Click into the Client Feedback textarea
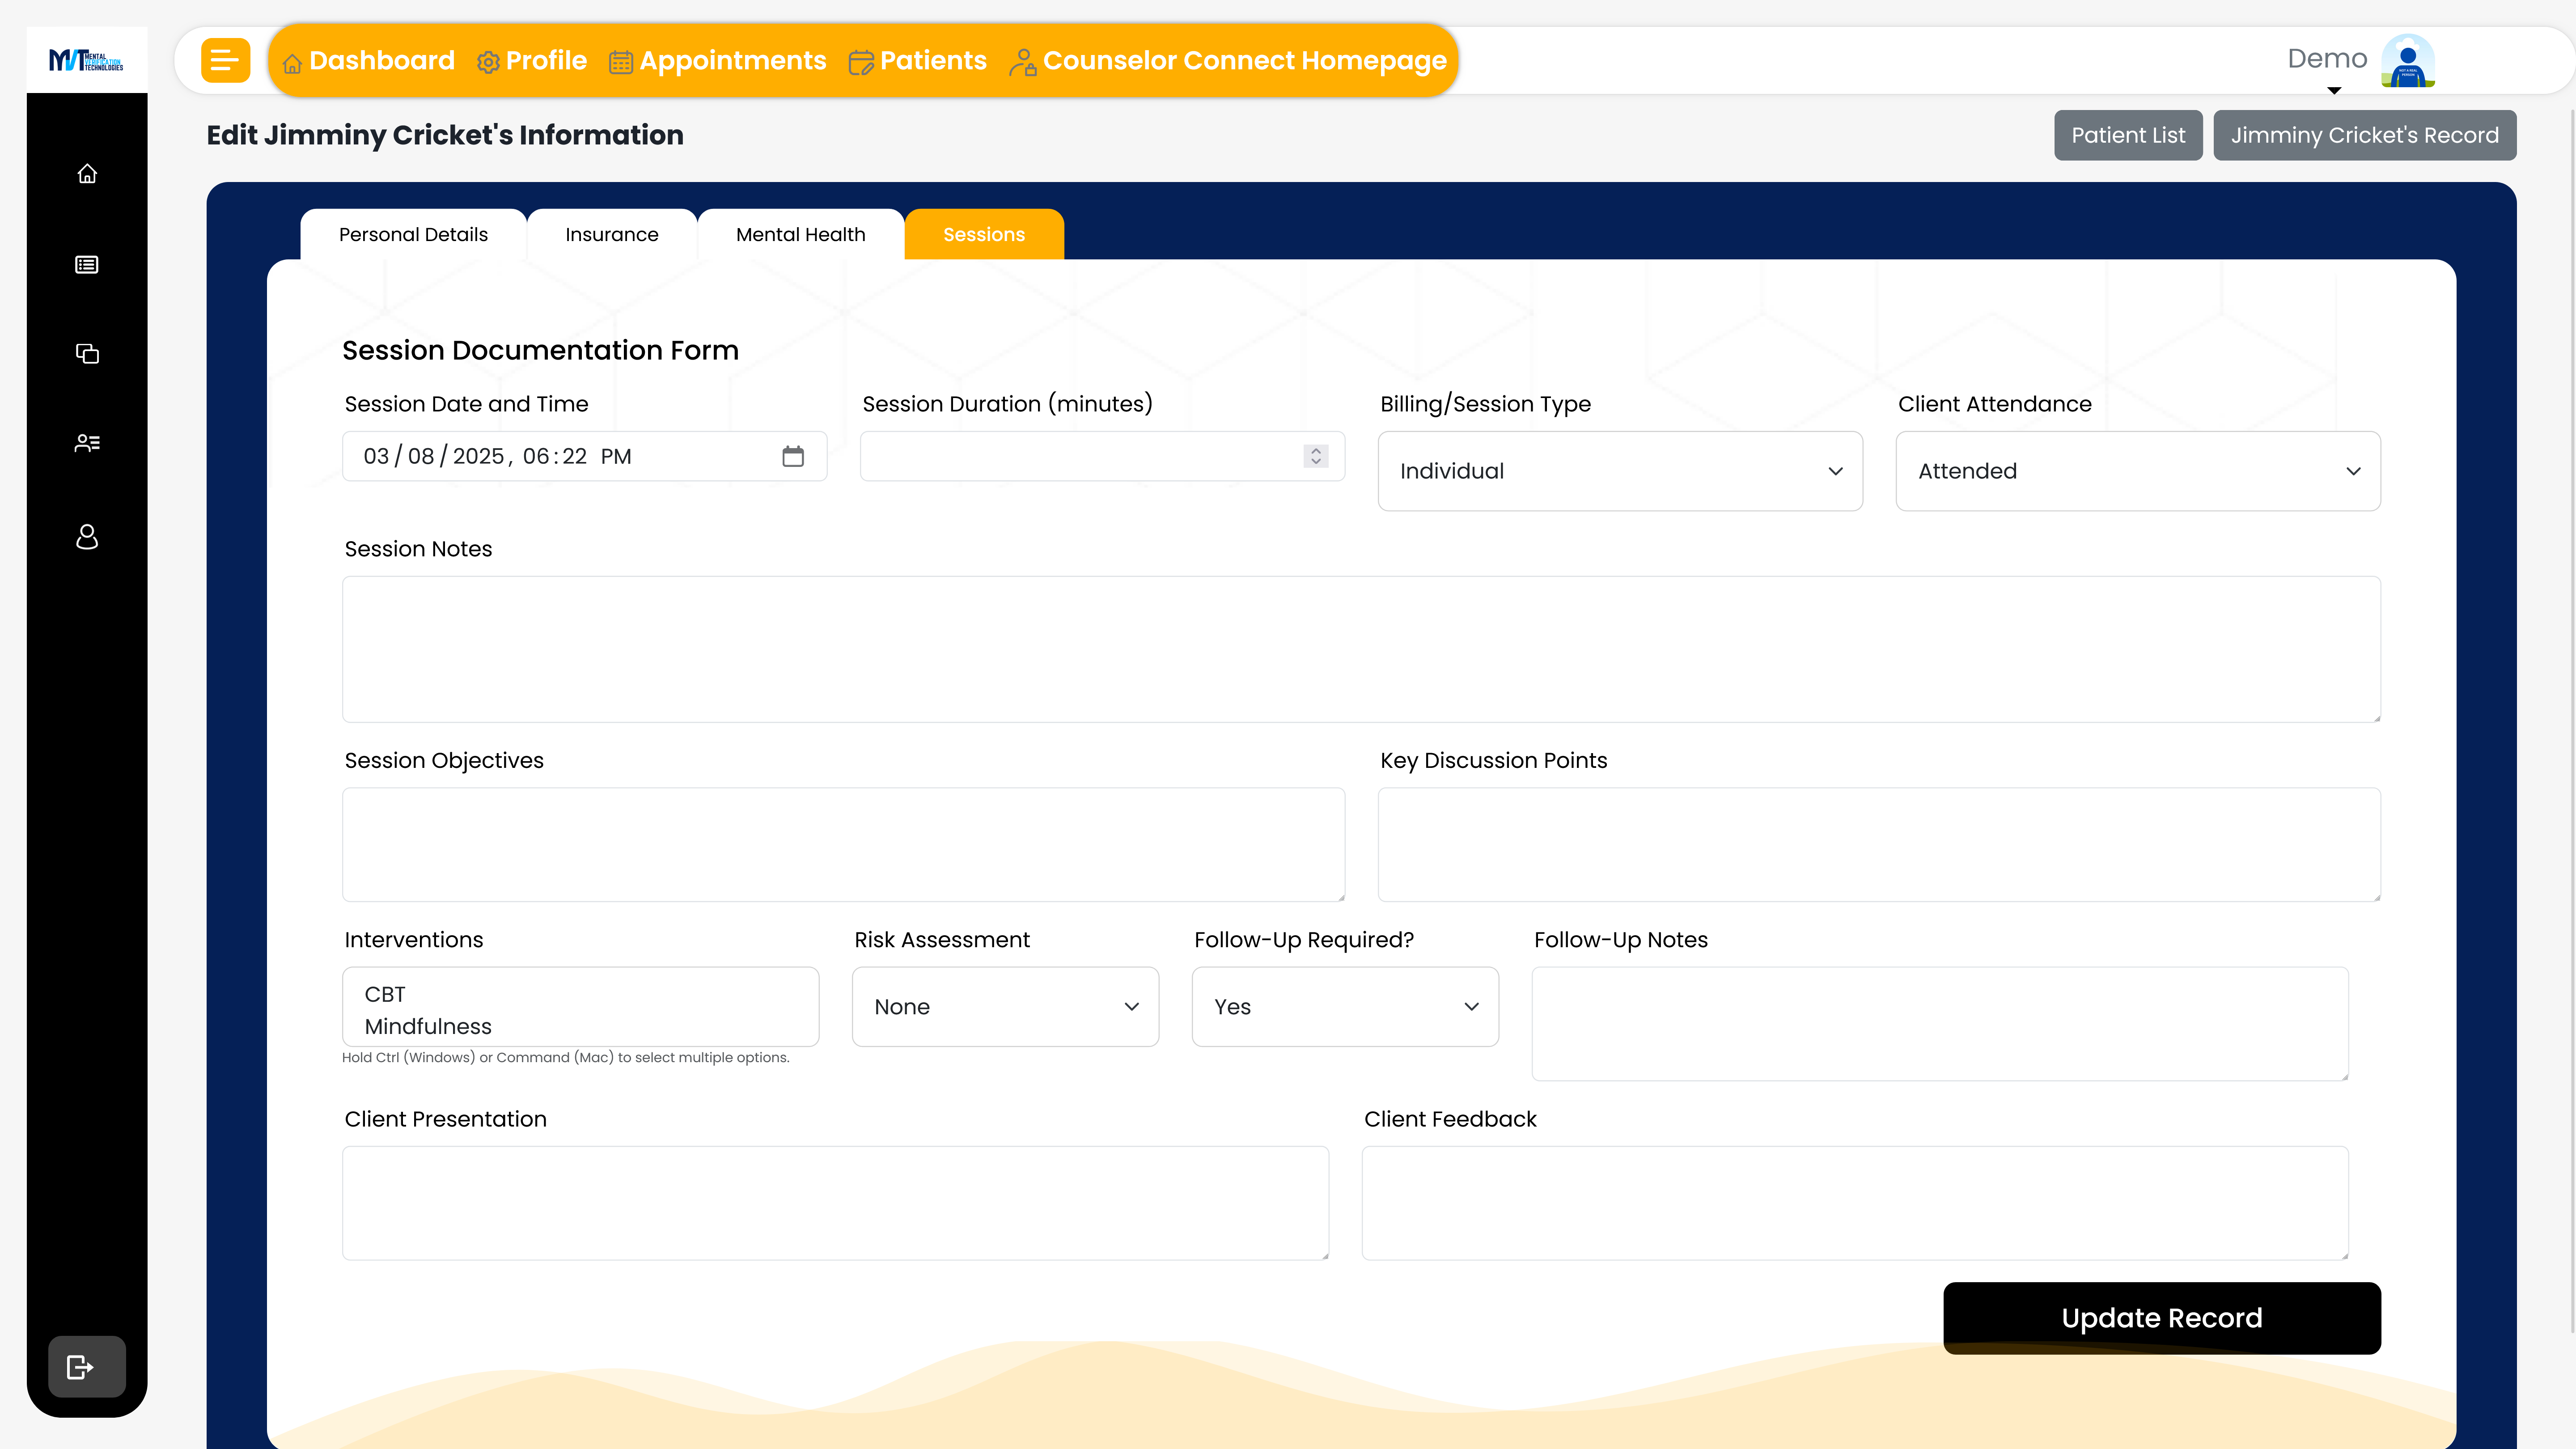This screenshot has width=2576, height=1449. coord(1855,1203)
